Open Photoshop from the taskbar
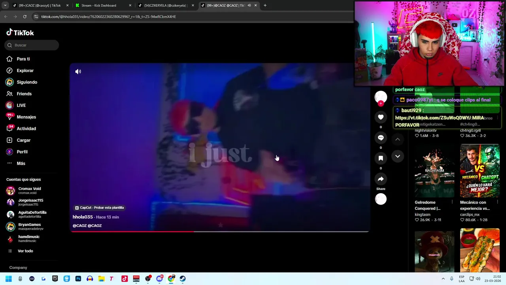 coord(78,279)
